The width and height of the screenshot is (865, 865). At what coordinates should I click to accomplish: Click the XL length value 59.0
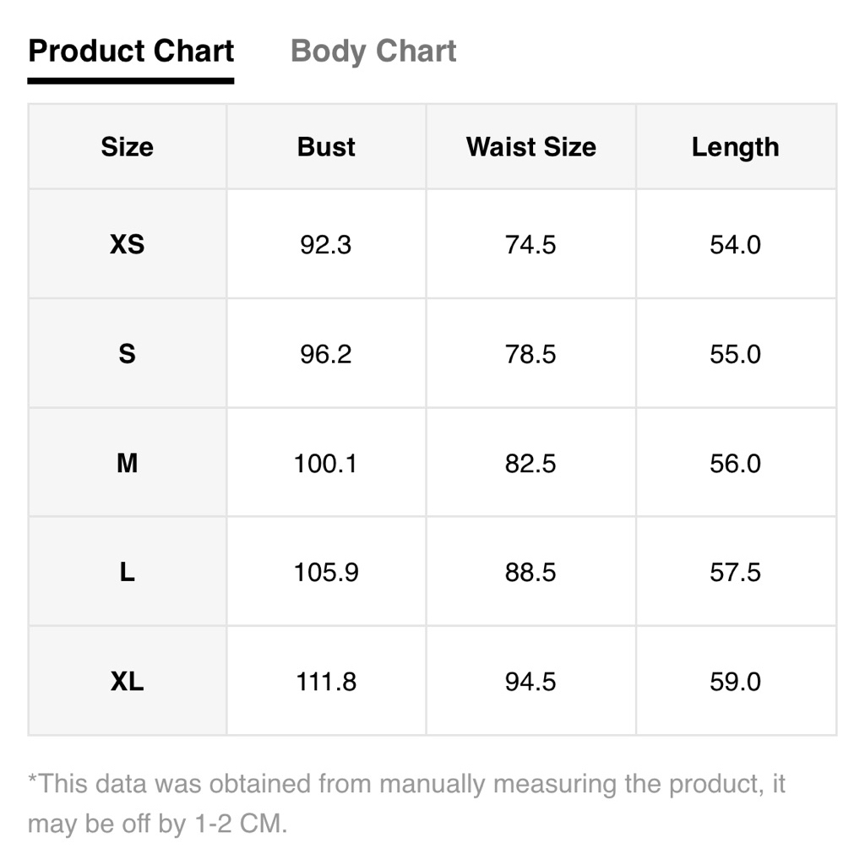click(x=736, y=682)
